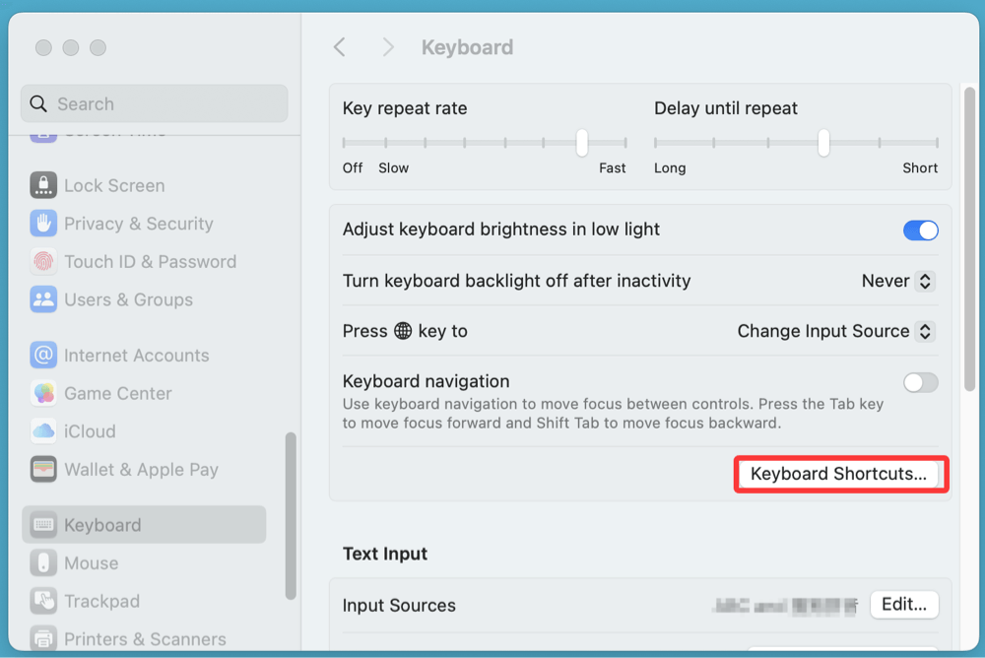Screen dimensions: 985x658
Task: Click the Game Center icon
Action: click(x=43, y=393)
